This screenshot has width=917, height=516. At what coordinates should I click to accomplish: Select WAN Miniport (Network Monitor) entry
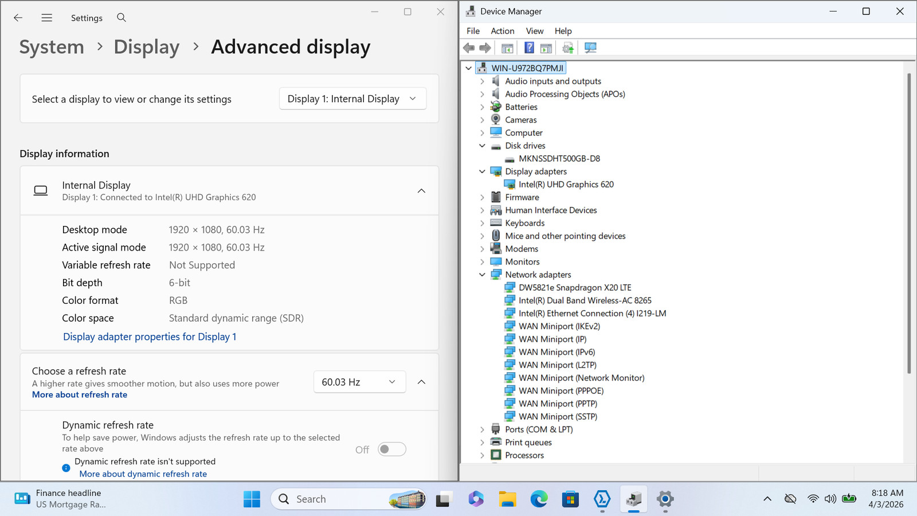[581, 378]
